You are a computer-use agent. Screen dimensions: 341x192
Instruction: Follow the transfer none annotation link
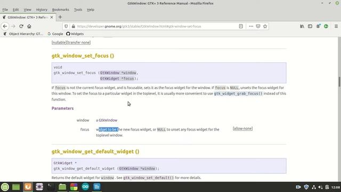[79, 43]
